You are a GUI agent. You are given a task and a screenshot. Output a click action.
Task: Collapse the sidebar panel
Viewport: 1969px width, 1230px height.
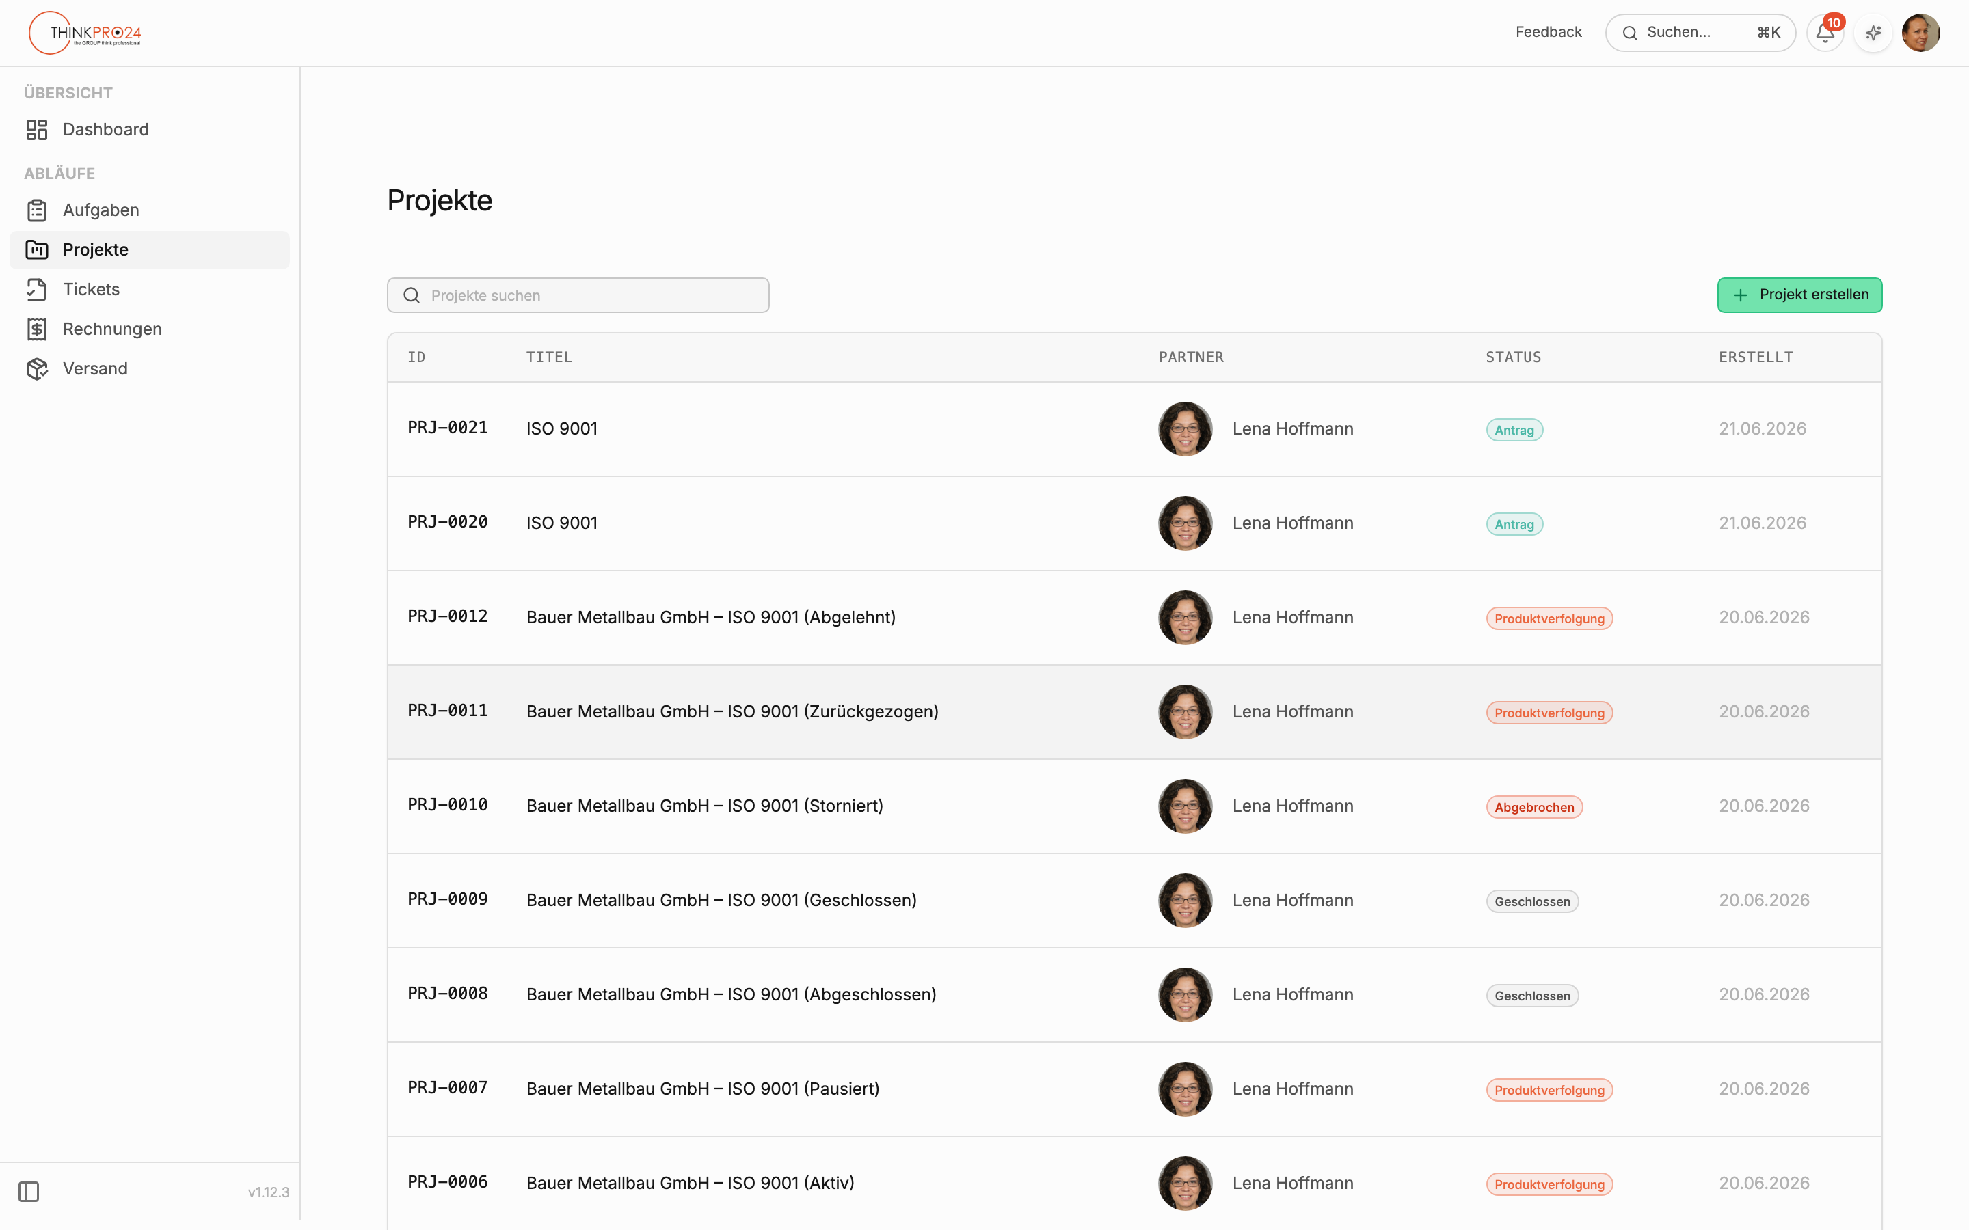pyautogui.click(x=29, y=1192)
